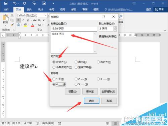The image size is (168, 126).
Task: Click the 全部清除 Clear All button
Action: pos(108,92)
